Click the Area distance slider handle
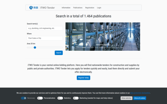The width and height of the screenshot is (167, 104). [35, 47]
